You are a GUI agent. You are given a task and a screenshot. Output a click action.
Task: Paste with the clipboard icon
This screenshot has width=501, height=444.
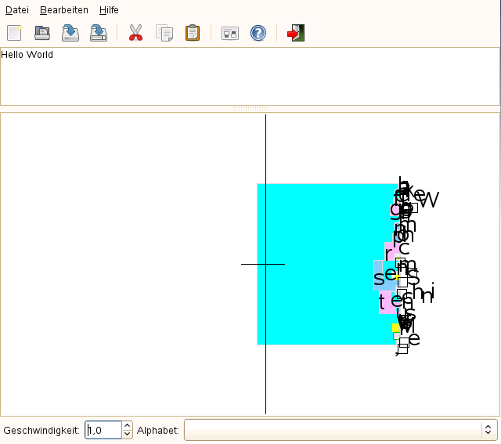point(193,33)
